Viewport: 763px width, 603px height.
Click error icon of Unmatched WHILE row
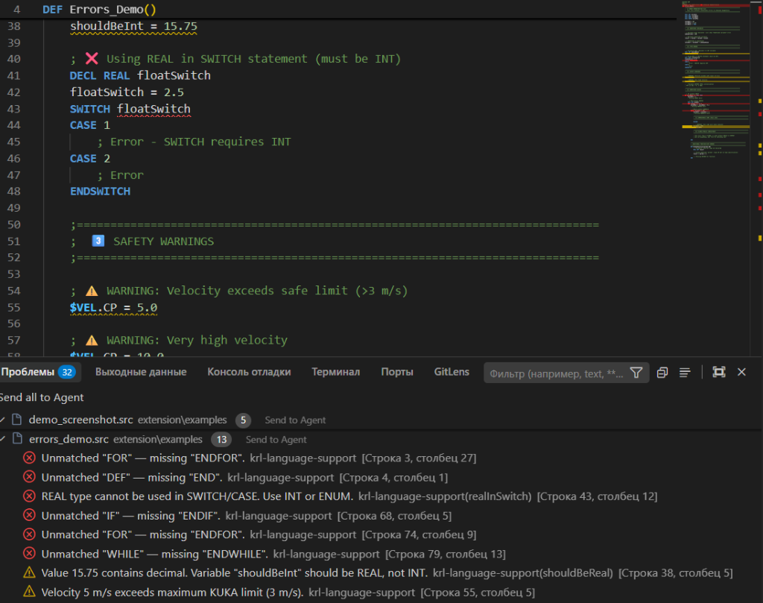pyautogui.click(x=29, y=553)
